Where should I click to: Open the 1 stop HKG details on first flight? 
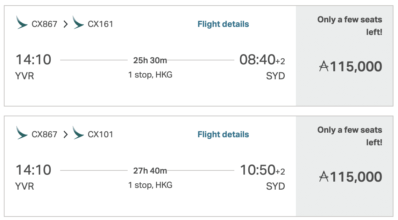tap(150, 74)
